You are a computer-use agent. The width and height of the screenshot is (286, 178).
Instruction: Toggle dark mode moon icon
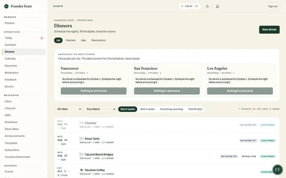(207, 6)
